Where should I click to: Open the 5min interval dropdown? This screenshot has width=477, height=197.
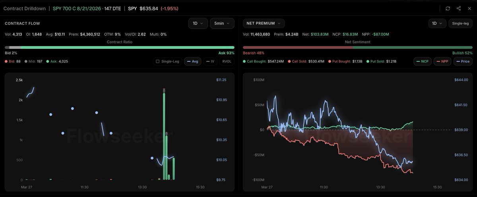tap(222, 23)
